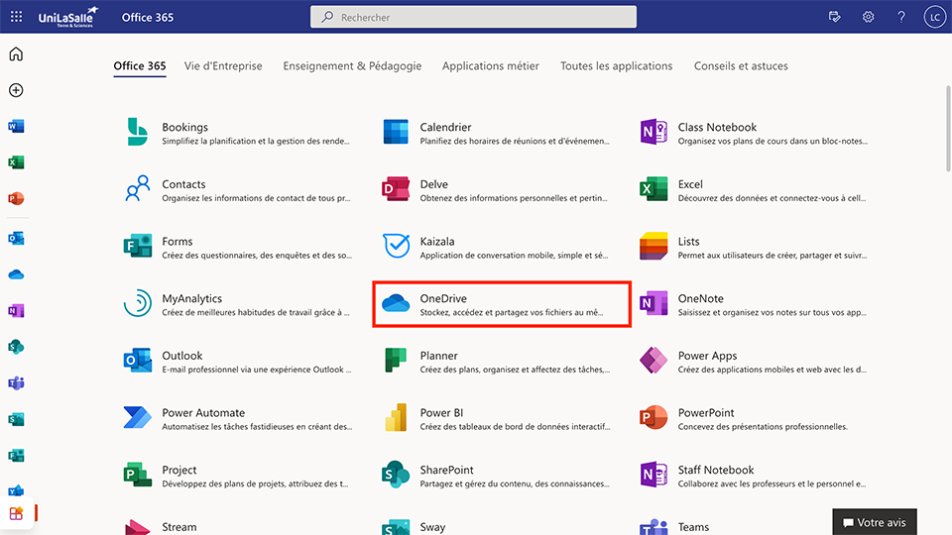
Task: Click the Power Apps icon
Action: pyautogui.click(x=654, y=361)
